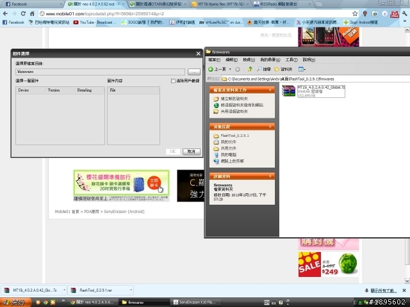Screen dimensions: 410x307
Task: Open the MT15i download item dropdown arrow
Action: coord(64,290)
